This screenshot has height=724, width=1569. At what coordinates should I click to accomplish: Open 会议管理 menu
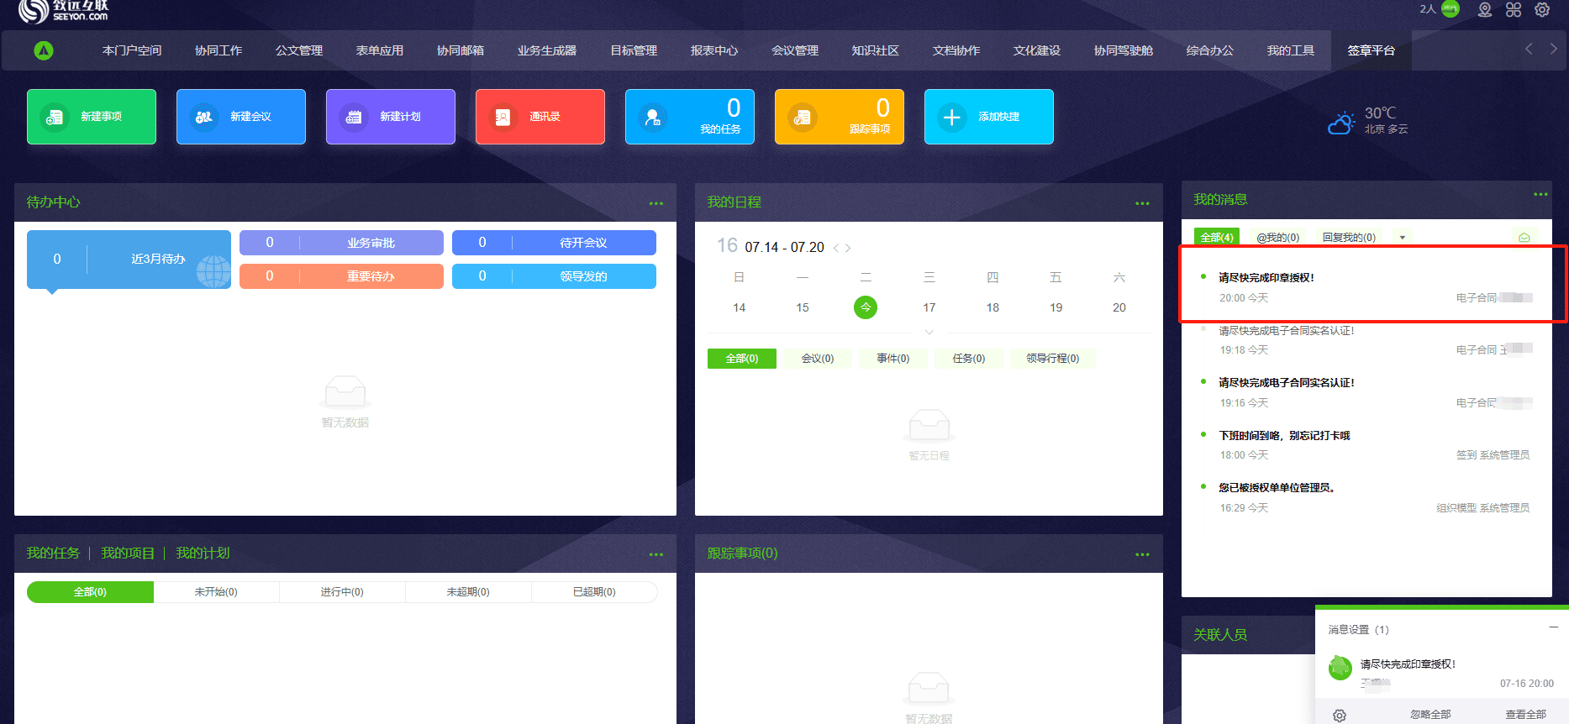[x=795, y=50]
